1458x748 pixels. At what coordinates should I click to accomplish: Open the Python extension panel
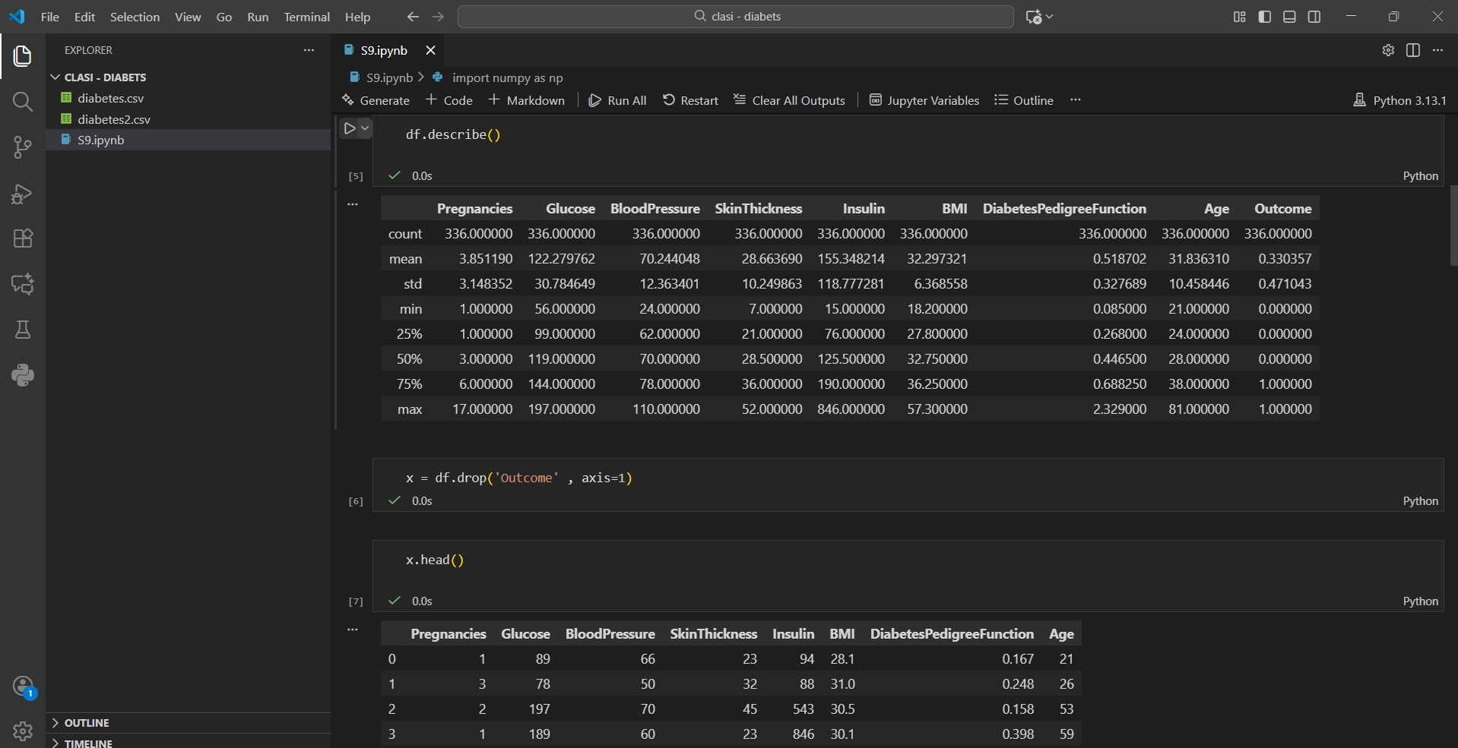[23, 375]
